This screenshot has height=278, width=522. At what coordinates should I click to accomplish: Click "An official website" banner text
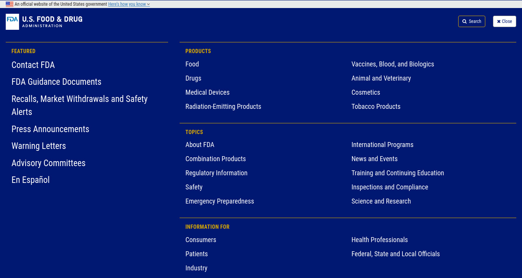pos(61,4)
